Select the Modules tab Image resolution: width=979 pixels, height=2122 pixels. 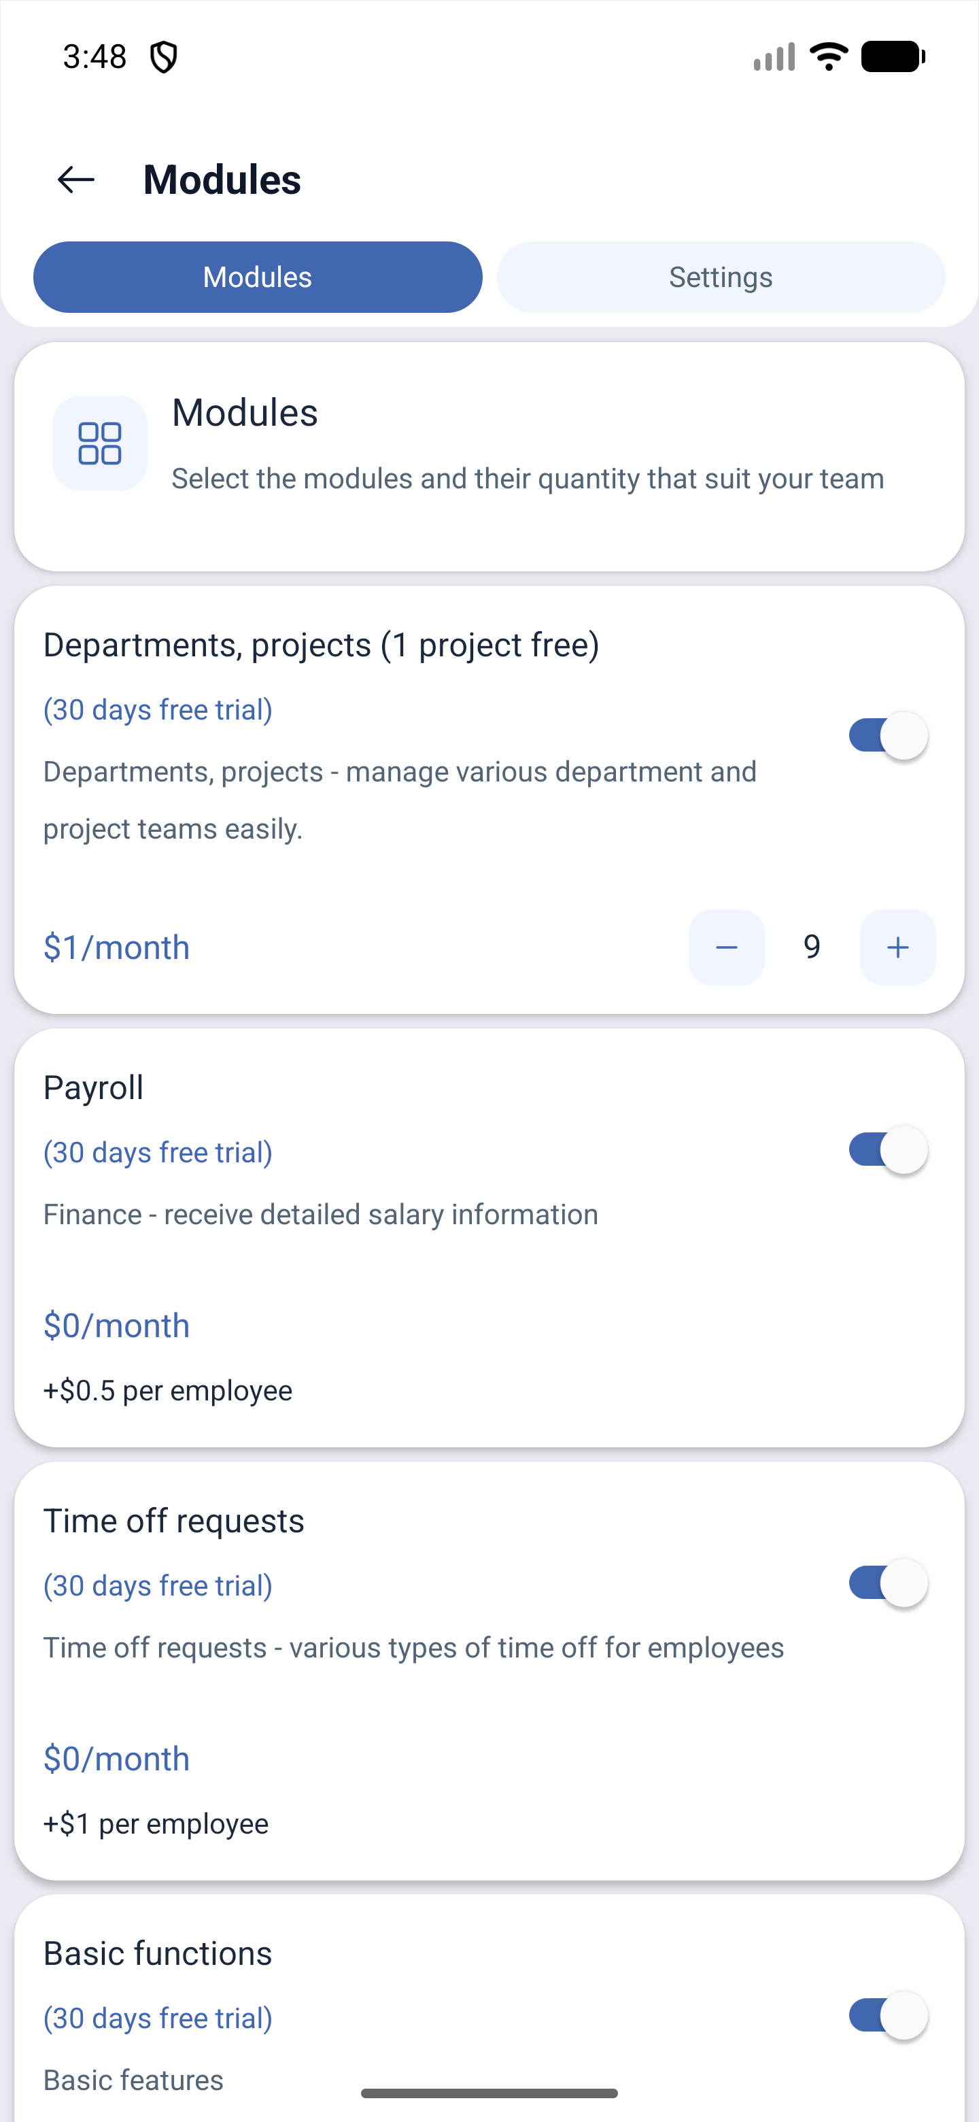click(x=258, y=277)
